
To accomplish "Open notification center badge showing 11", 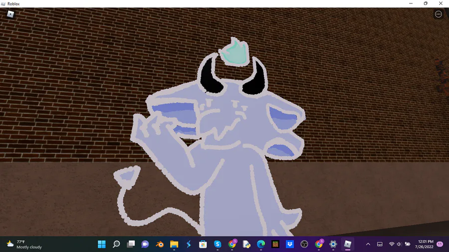I will point(440,245).
